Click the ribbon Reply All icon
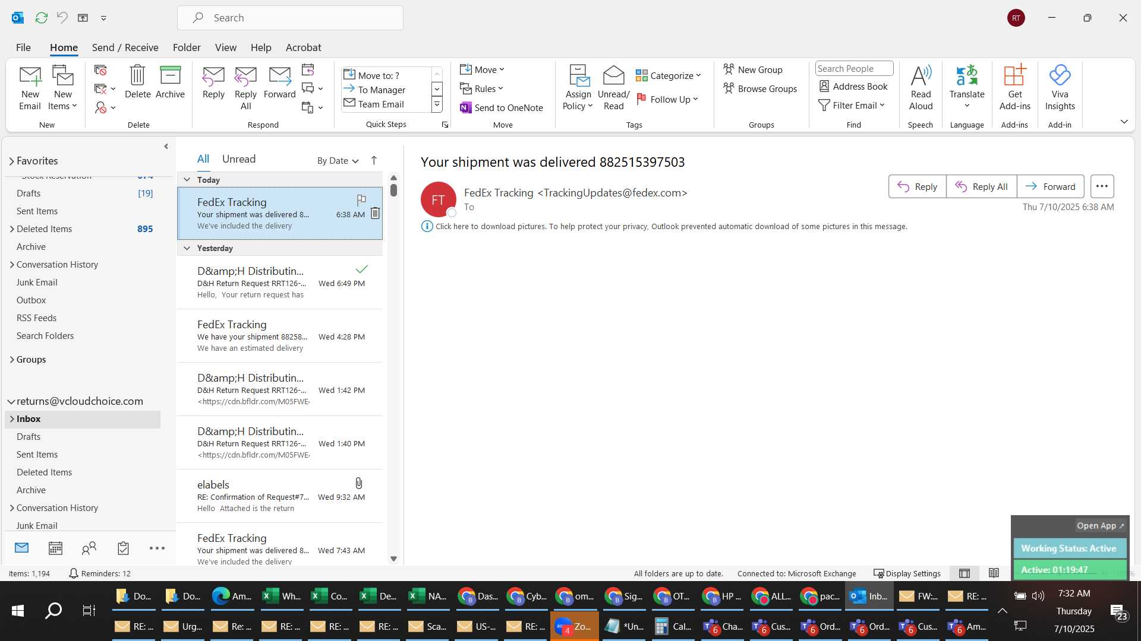 [245, 88]
